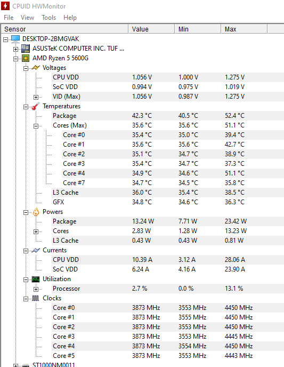Click the AMD Ryzen CPU chip icon
The image size is (284, 367).
tap(26, 58)
